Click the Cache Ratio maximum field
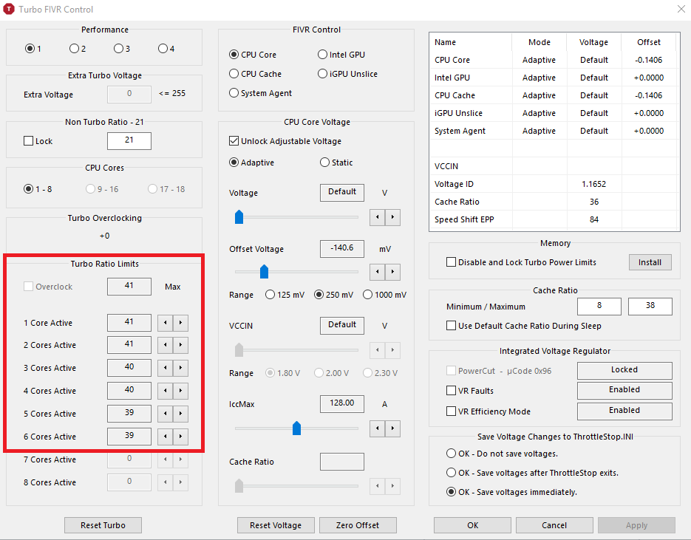691x540 pixels. pos(650,306)
